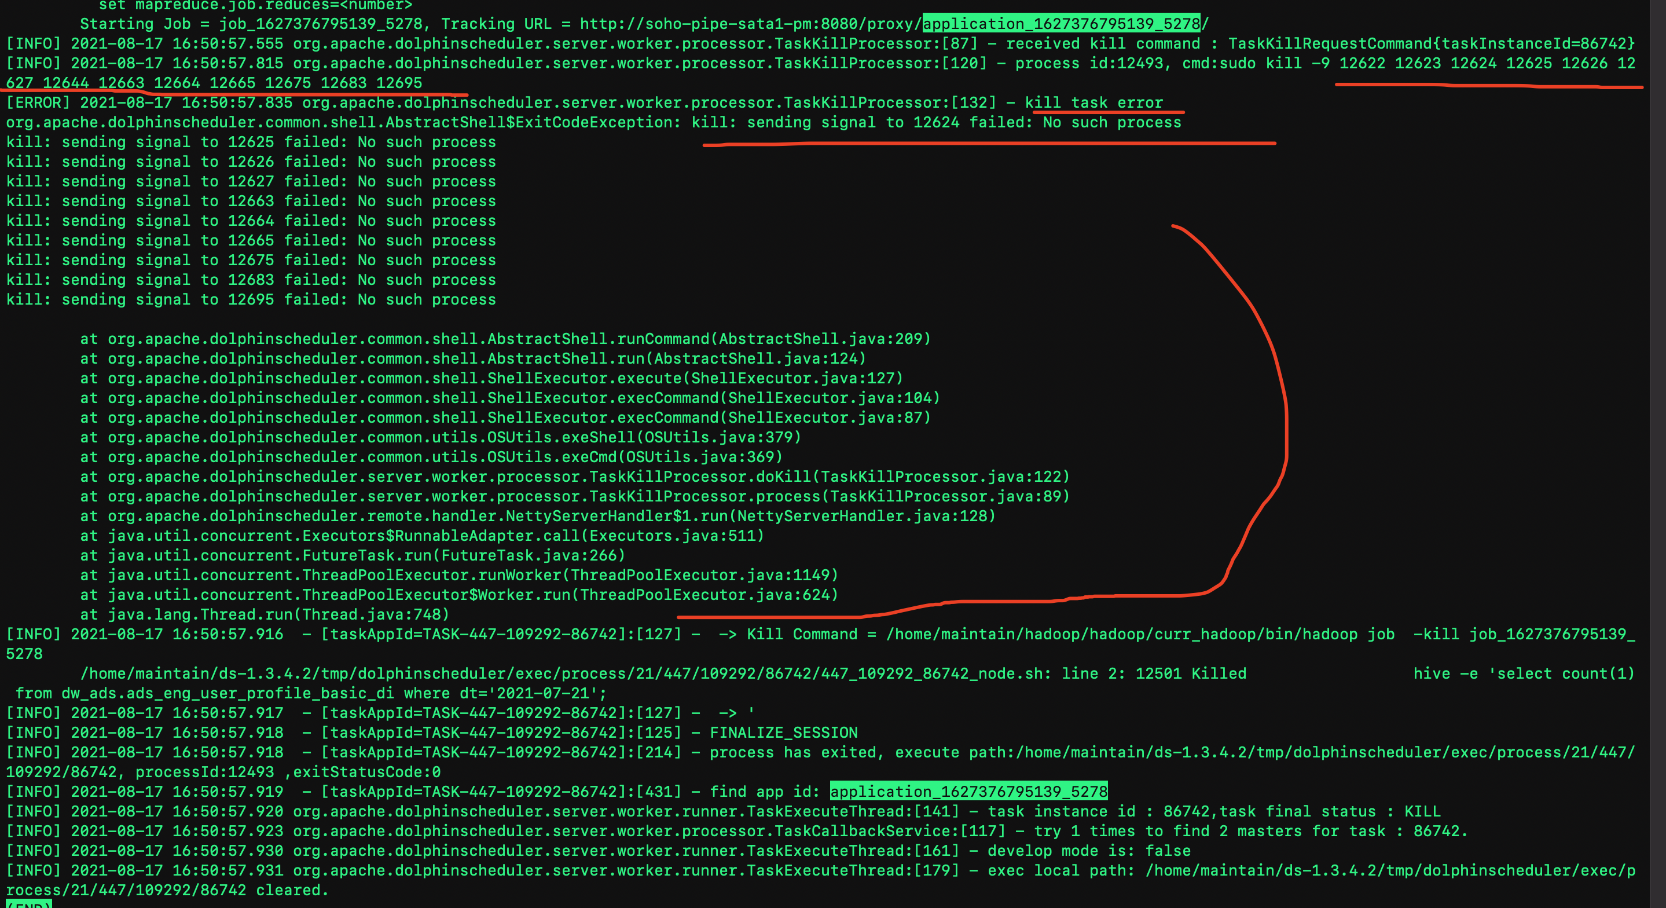
Task: Click line "sending signal to 12627 failed"
Action: 251,182
